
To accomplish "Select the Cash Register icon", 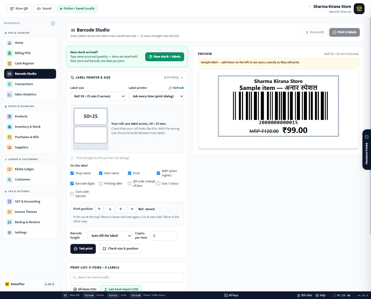I will click(x=10, y=64).
